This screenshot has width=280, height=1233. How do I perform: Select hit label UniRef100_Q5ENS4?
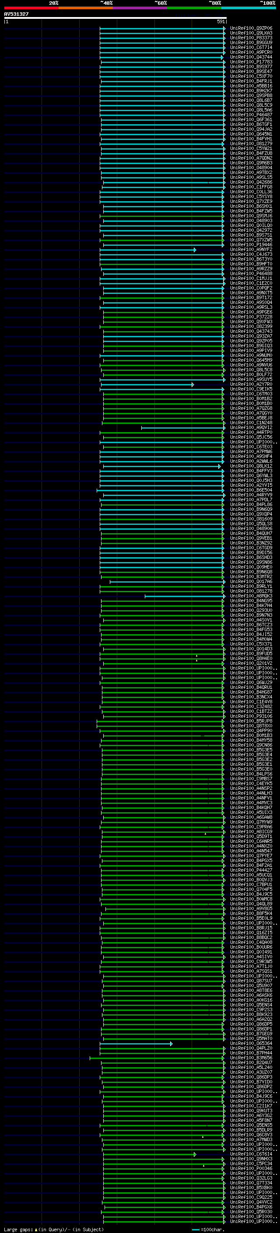[x=251, y=1005]
